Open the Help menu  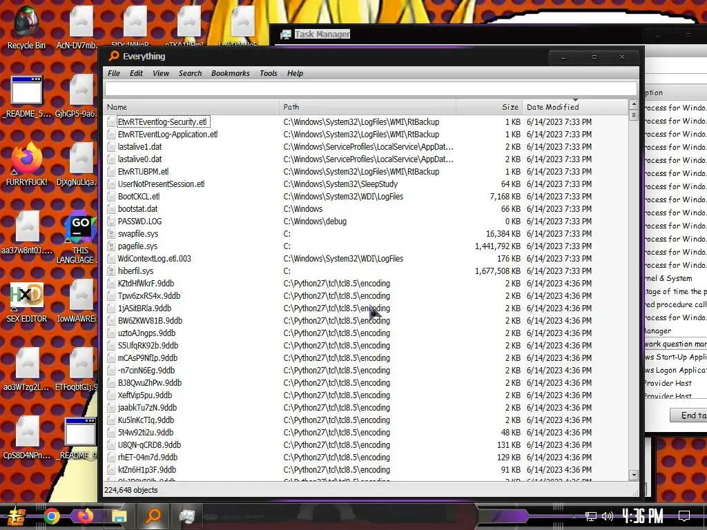tap(295, 73)
